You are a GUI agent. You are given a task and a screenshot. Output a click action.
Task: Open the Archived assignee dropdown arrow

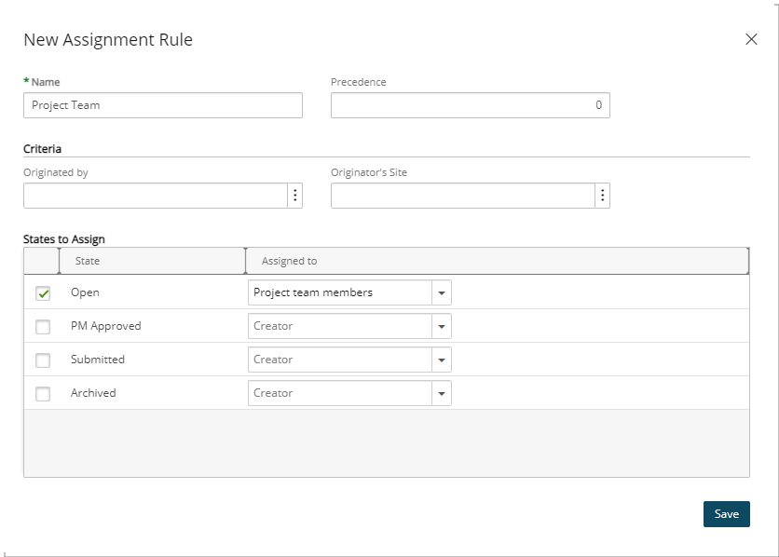click(442, 394)
